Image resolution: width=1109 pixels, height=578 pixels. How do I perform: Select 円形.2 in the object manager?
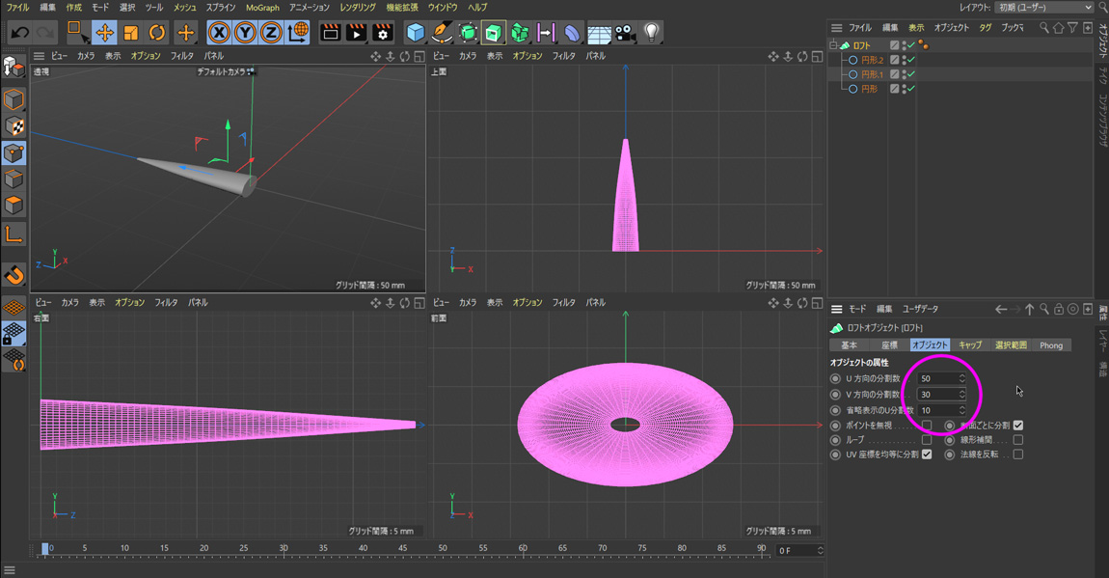click(872, 60)
